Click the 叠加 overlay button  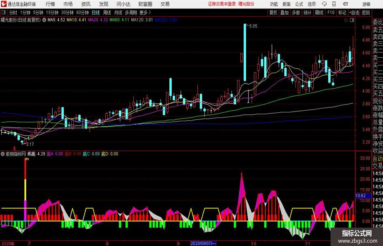(285, 13)
